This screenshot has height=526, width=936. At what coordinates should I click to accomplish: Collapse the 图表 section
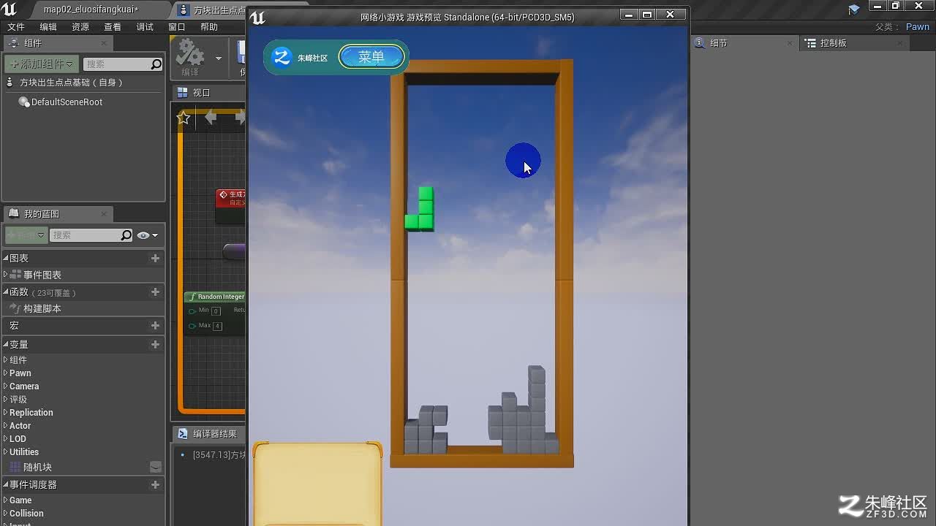pos(6,258)
